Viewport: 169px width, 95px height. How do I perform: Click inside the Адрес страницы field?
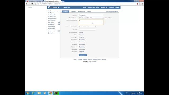coord(91,18)
